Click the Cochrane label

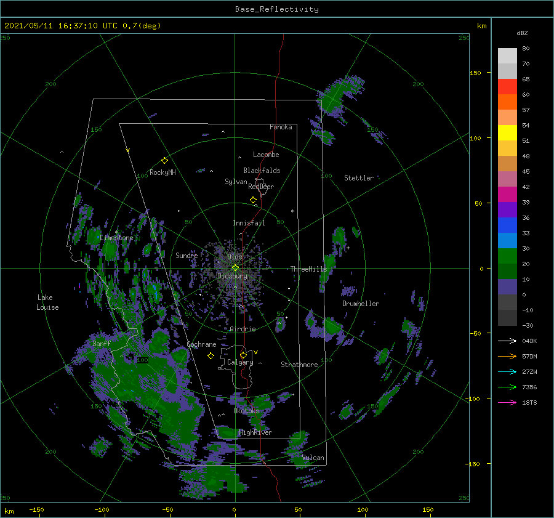(201, 344)
